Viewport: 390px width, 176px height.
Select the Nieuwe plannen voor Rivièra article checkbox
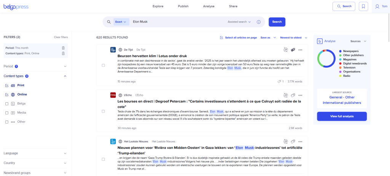point(103,159)
